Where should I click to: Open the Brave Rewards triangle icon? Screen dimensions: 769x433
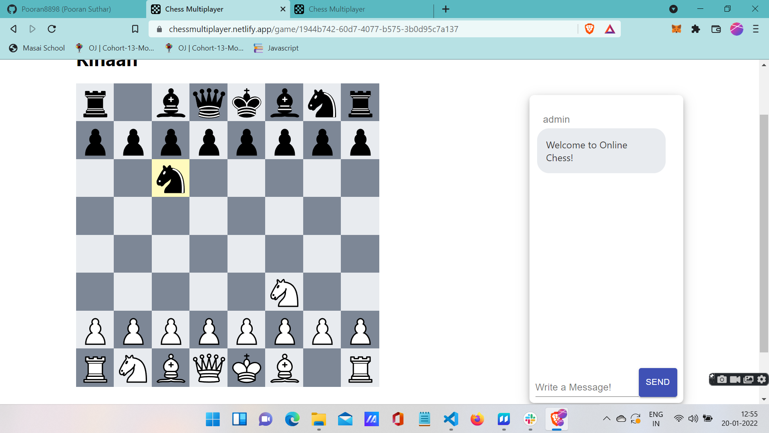[x=610, y=29]
